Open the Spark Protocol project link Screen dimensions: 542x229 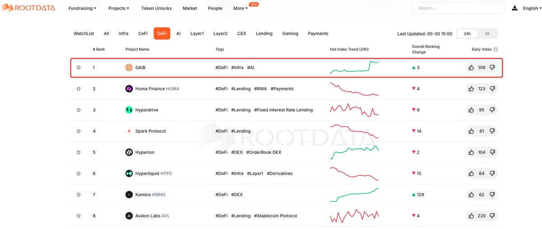150,131
